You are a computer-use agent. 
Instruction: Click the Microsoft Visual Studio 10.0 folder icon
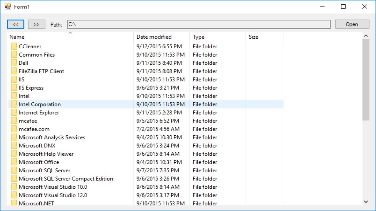(14, 187)
